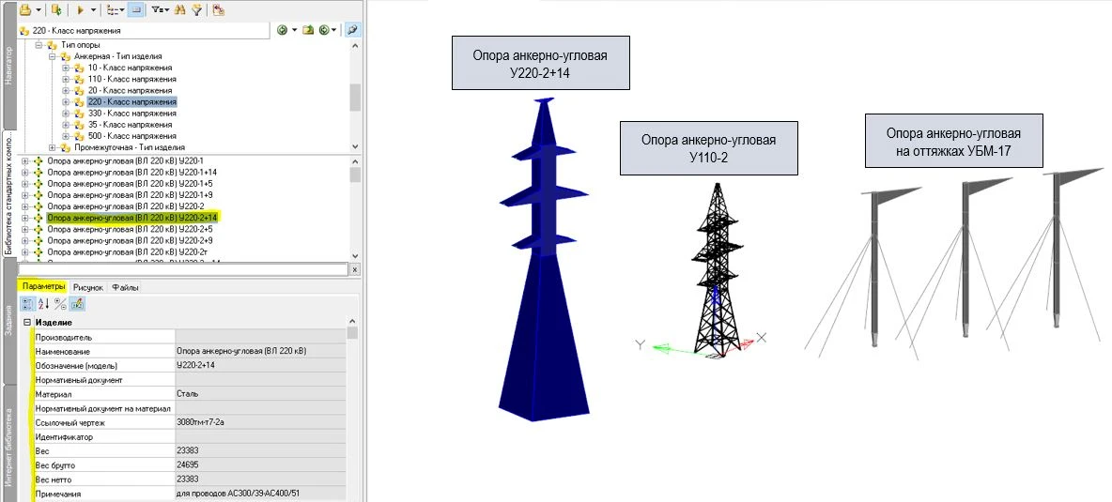The width and height of the screenshot is (1112, 502).
Task: Switch to the Рисунок tab
Action: pyautogui.click(x=88, y=286)
